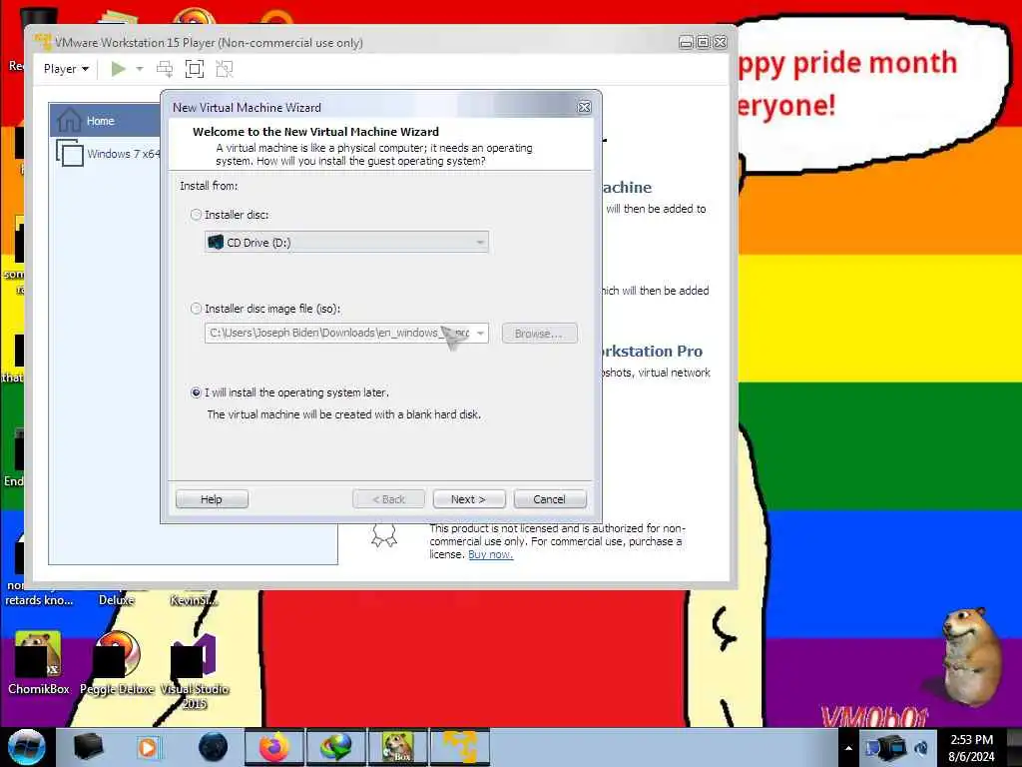Screen dimensions: 1022x767
Task: Open ChomikBox desktop shortcut
Action: [x=39, y=663]
